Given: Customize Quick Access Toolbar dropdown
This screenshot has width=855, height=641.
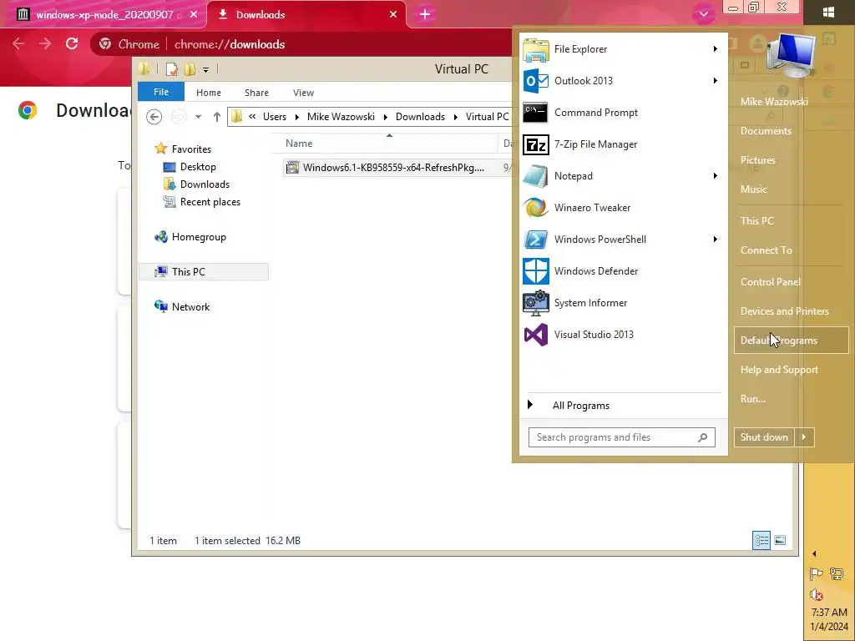Looking at the screenshot, I should (205, 70).
